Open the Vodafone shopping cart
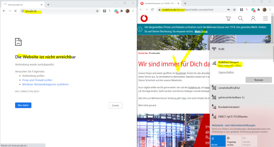Image resolution: width=274 pixels, height=147 pixels. point(228,19)
